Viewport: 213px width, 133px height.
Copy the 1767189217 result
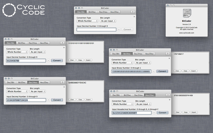[185, 71]
